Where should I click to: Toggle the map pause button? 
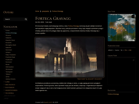pyautogui.click(x=133, y=16)
